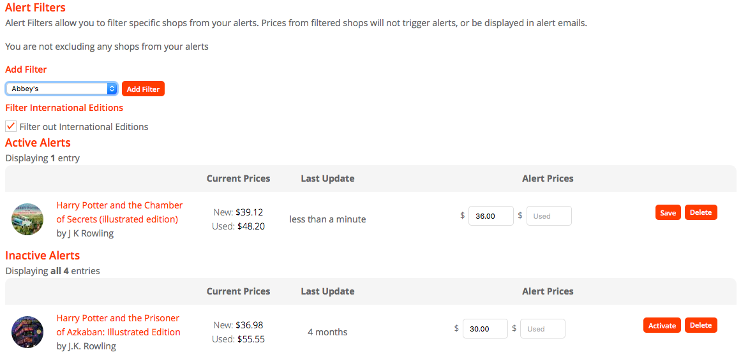Activate the Prisoner of Azkaban alert
The image size is (741, 357).
(662, 325)
